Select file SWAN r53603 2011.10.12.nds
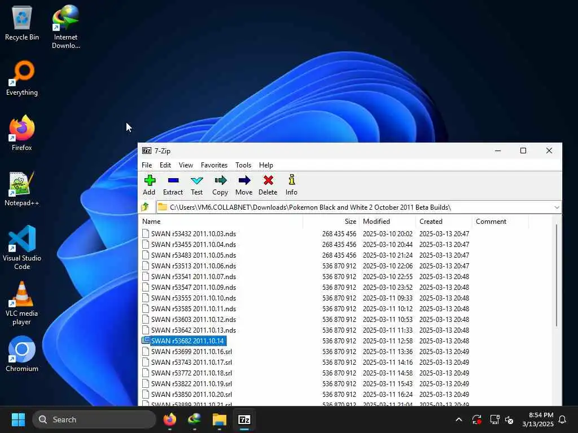Viewport: 578px width, 433px height. click(194, 319)
